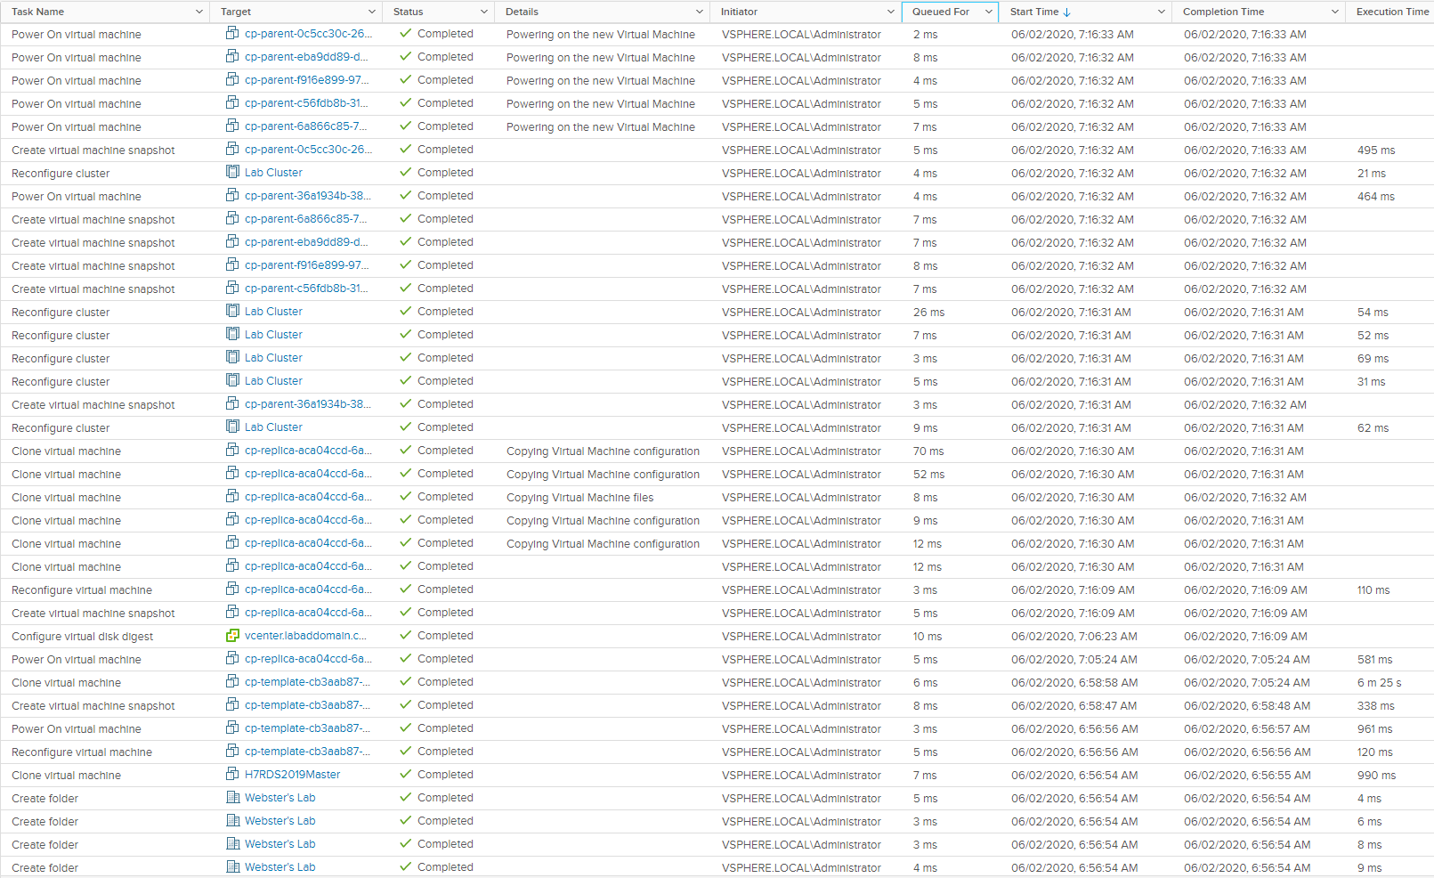Open the vcenter.labaddomain target link
This screenshot has width=1434, height=878.
[x=305, y=636]
